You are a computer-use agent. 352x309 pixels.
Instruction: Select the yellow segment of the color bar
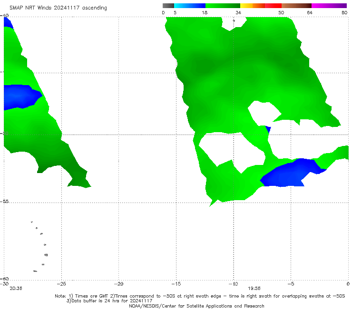(246, 6)
